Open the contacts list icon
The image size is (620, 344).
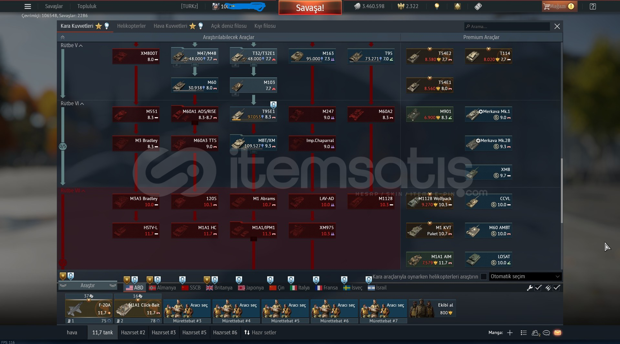click(536, 333)
